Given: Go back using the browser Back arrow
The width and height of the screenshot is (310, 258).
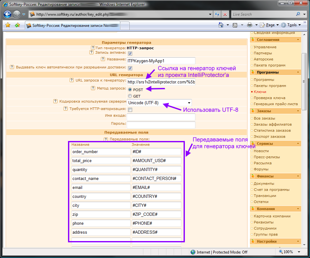Looking at the screenshot, I should (x=7, y=14).
